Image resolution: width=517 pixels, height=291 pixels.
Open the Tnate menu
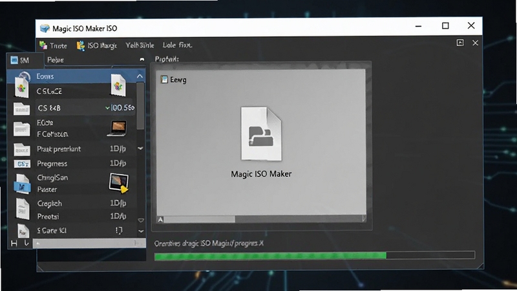58,45
